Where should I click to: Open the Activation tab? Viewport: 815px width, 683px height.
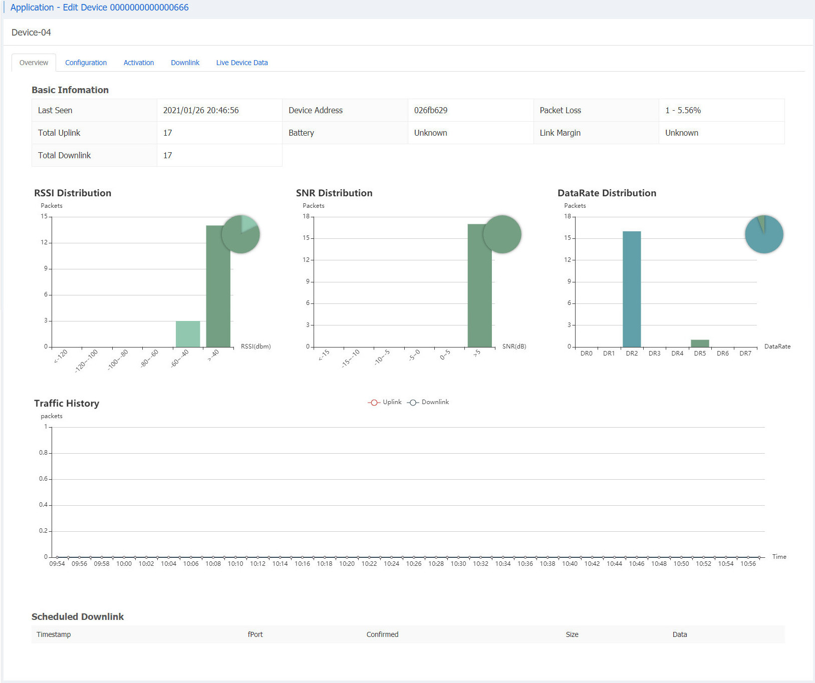click(139, 63)
